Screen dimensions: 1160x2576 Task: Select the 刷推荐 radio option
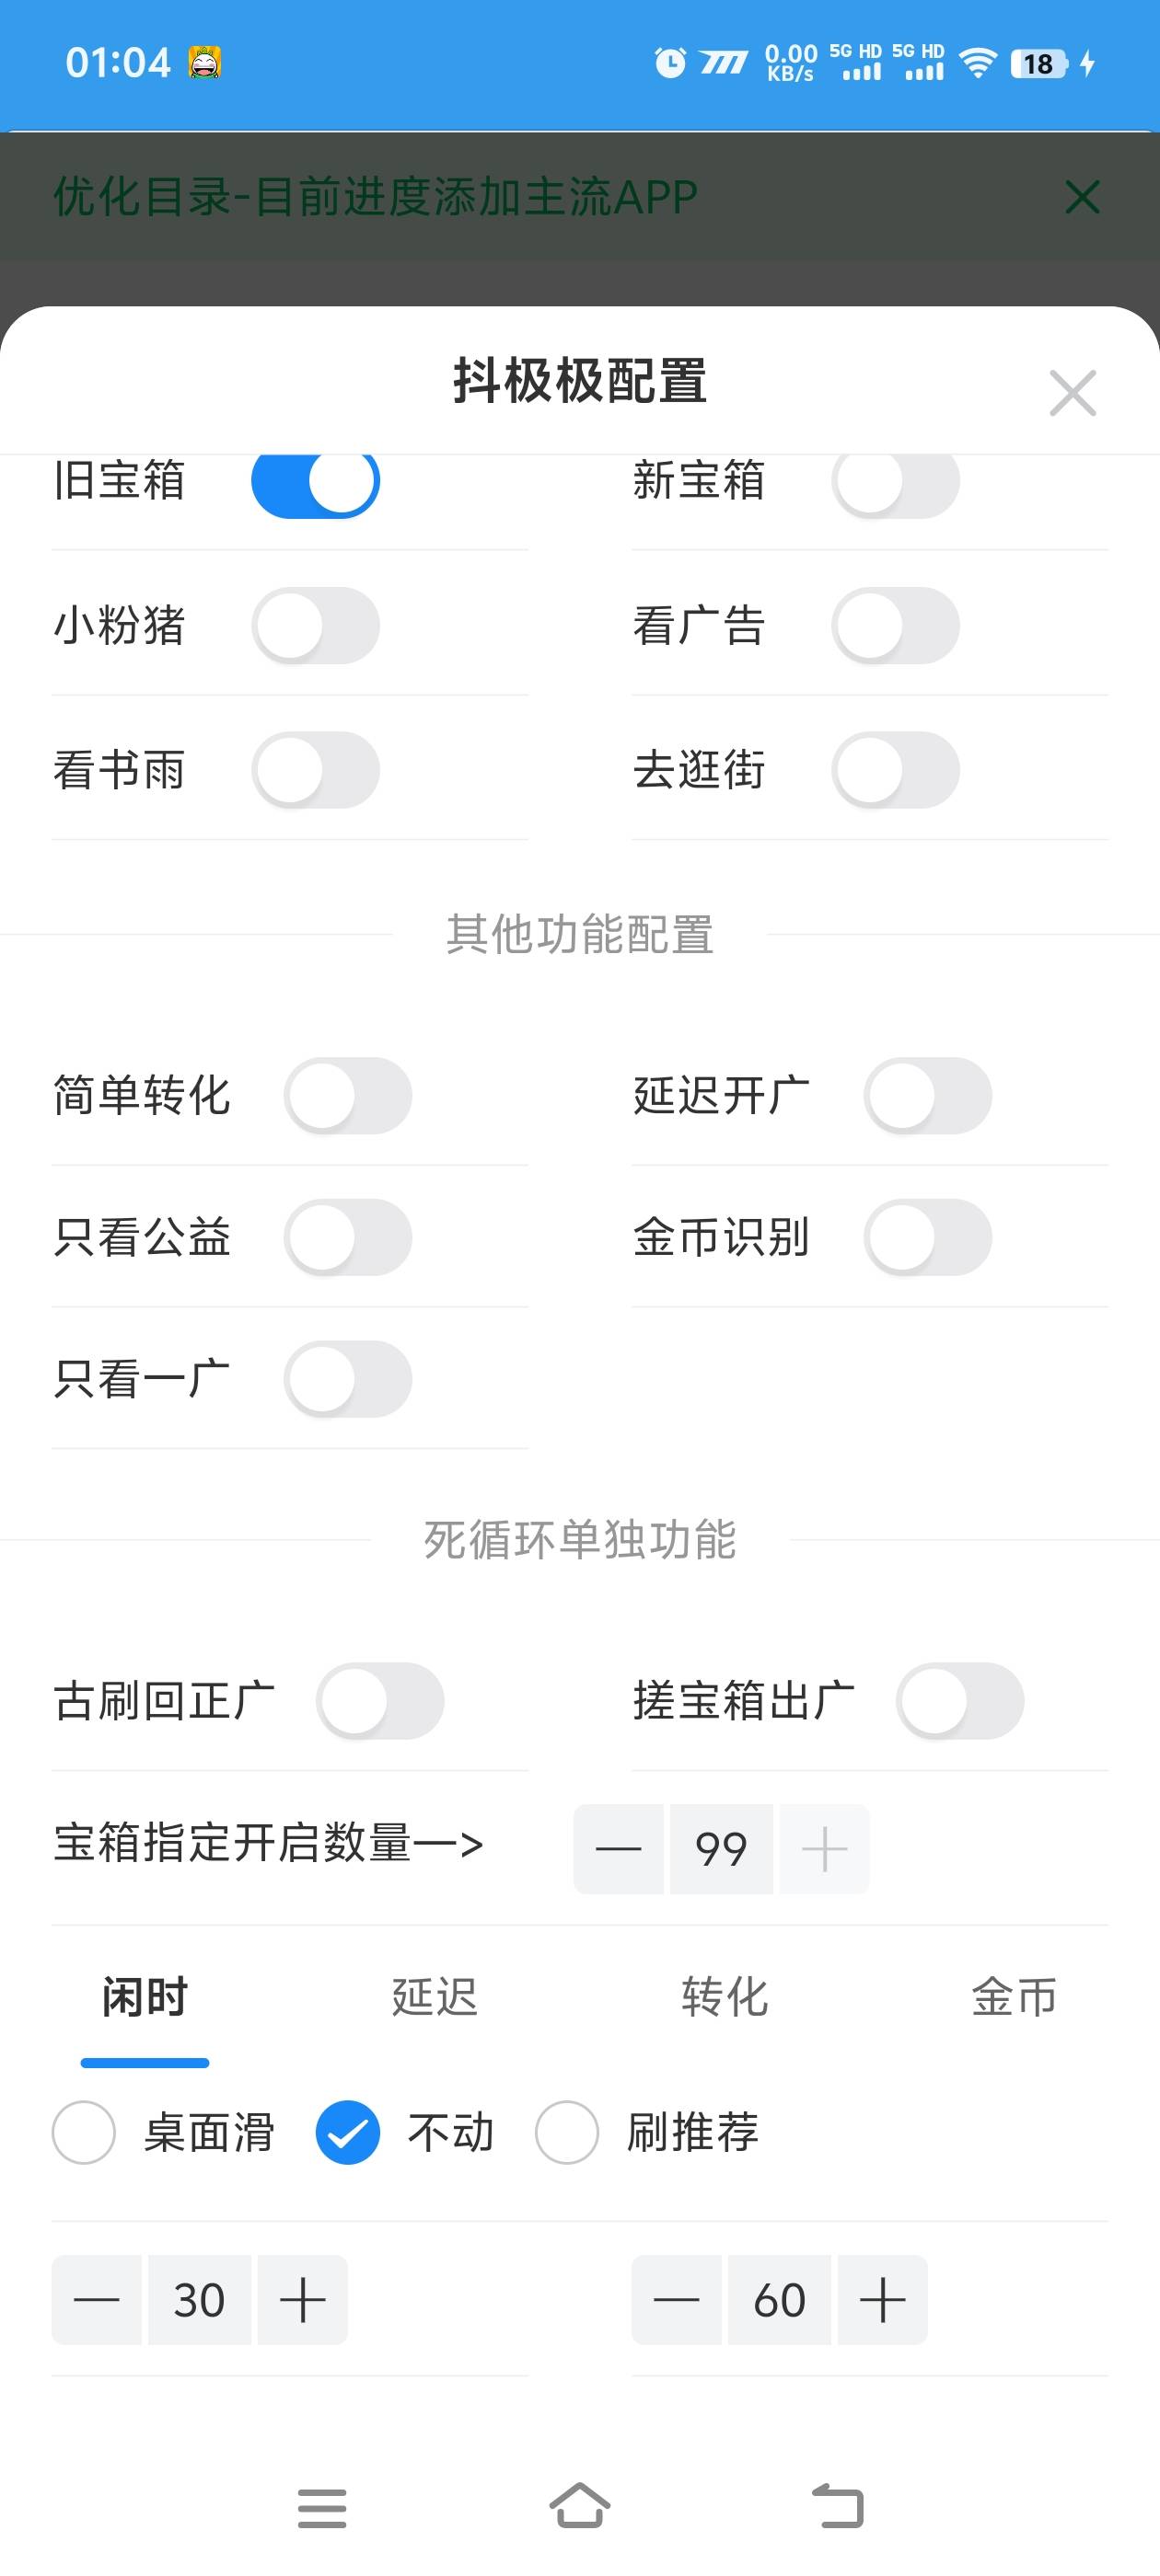[x=567, y=2133]
